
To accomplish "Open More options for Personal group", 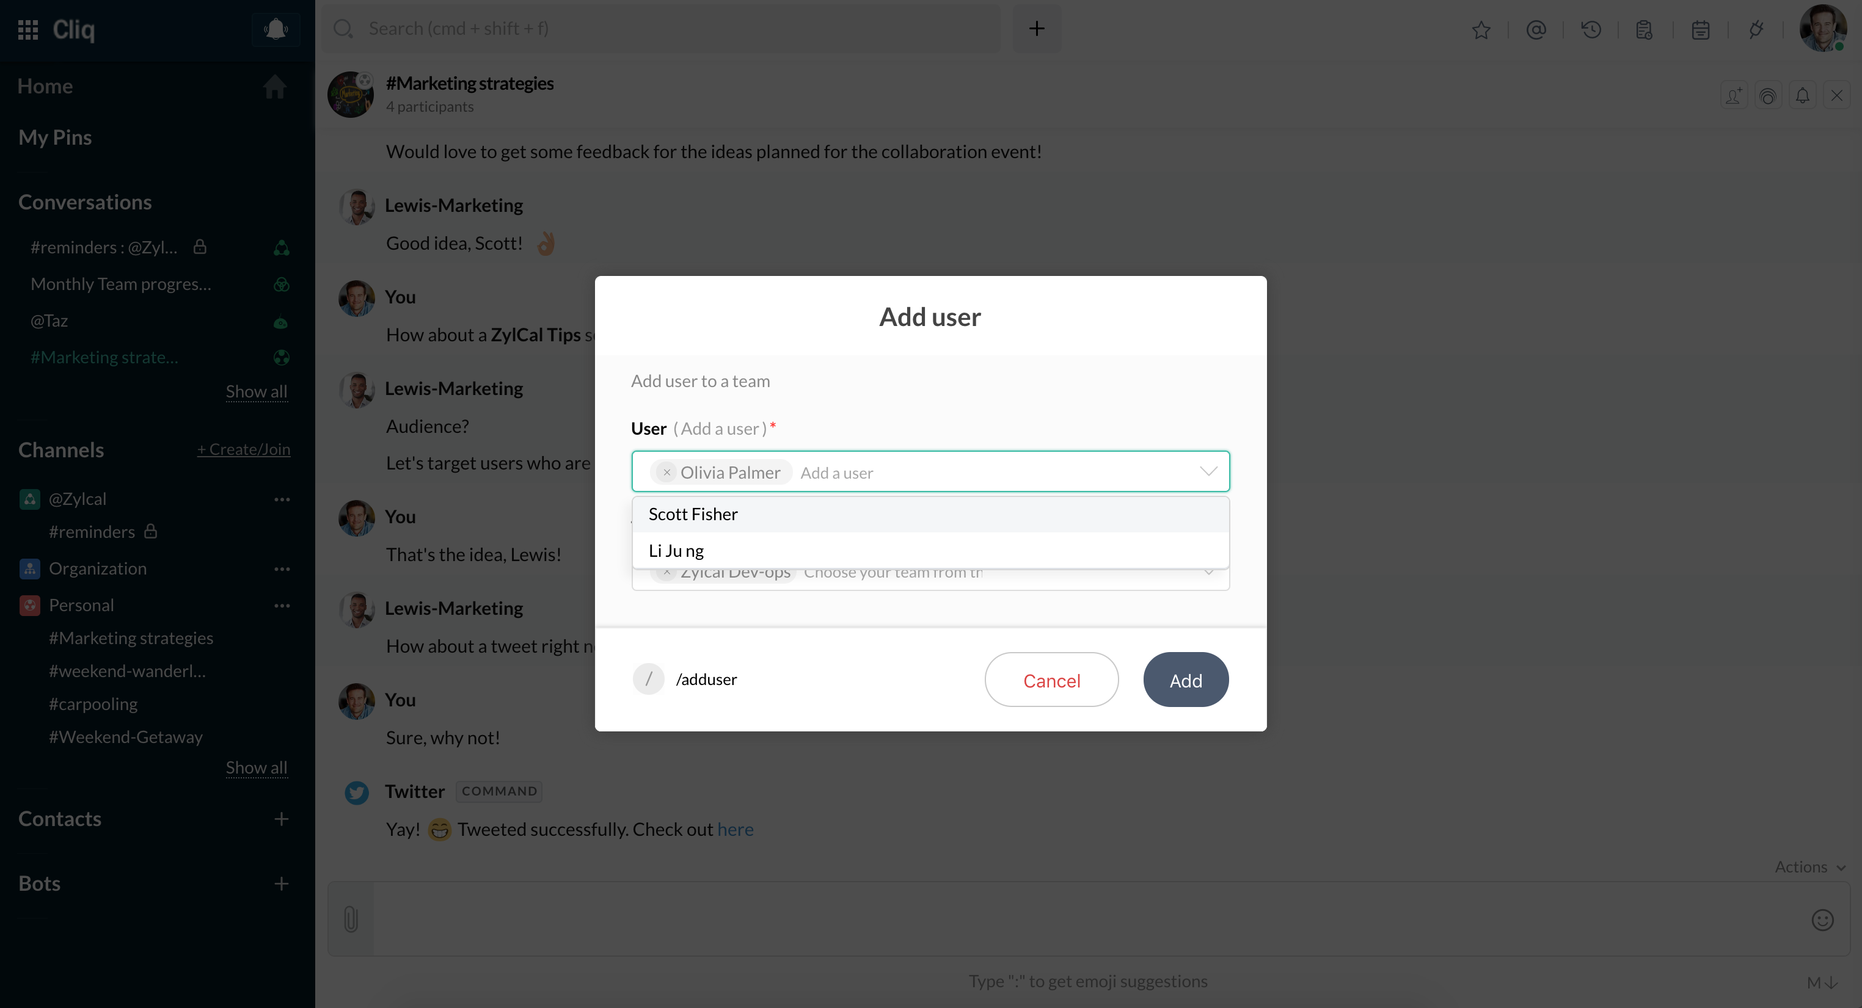I will [282, 606].
